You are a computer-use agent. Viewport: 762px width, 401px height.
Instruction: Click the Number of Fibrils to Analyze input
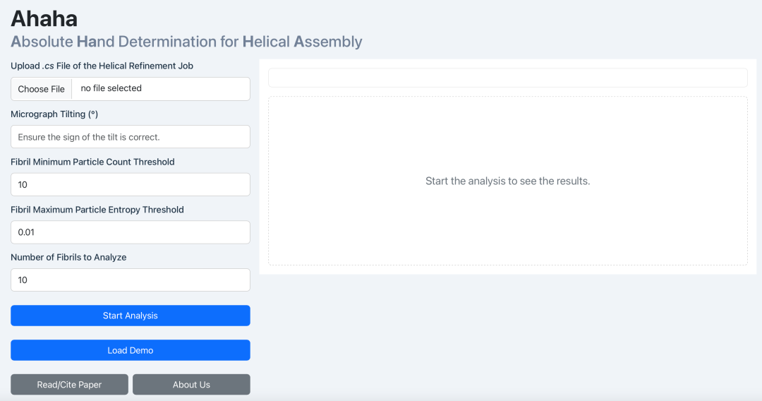coord(131,280)
